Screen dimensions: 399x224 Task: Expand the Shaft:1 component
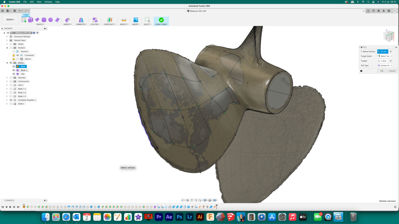(7, 104)
